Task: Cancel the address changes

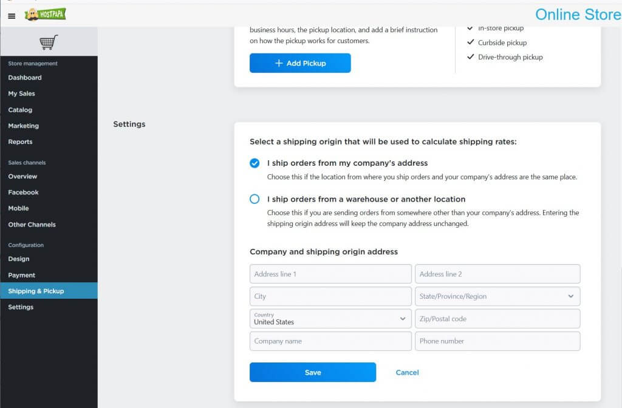Action: 406,372
